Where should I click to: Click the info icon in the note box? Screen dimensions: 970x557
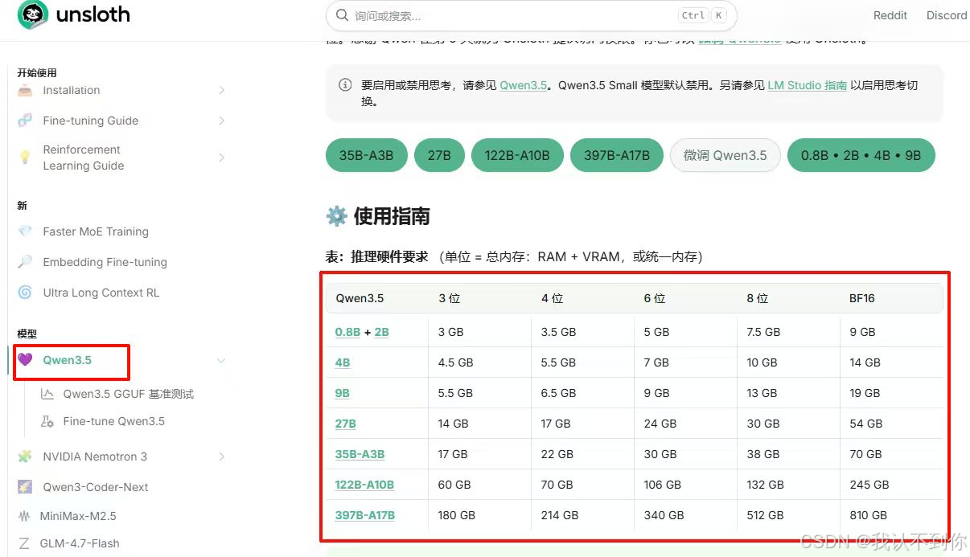coord(345,85)
